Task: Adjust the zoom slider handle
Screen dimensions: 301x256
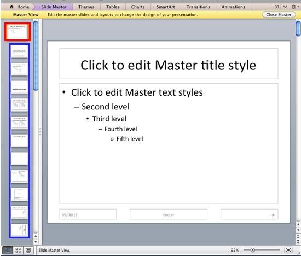Action: pyautogui.click(x=253, y=250)
